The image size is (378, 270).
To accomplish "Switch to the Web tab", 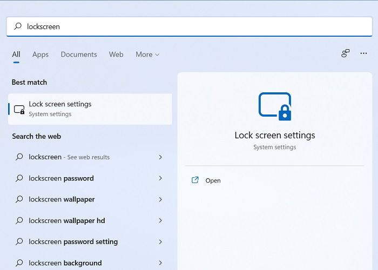I will pyautogui.click(x=116, y=55).
